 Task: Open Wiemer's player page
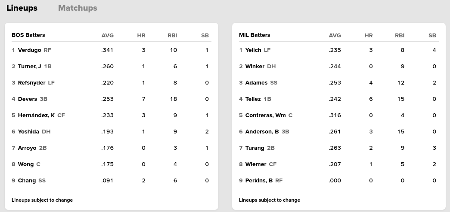(x=256, y=164)
